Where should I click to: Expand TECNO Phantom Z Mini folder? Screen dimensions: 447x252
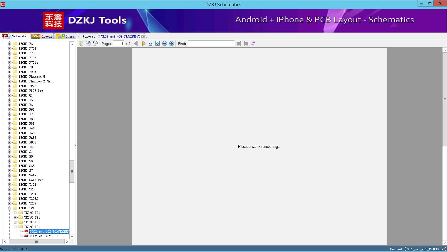[9, 81]
